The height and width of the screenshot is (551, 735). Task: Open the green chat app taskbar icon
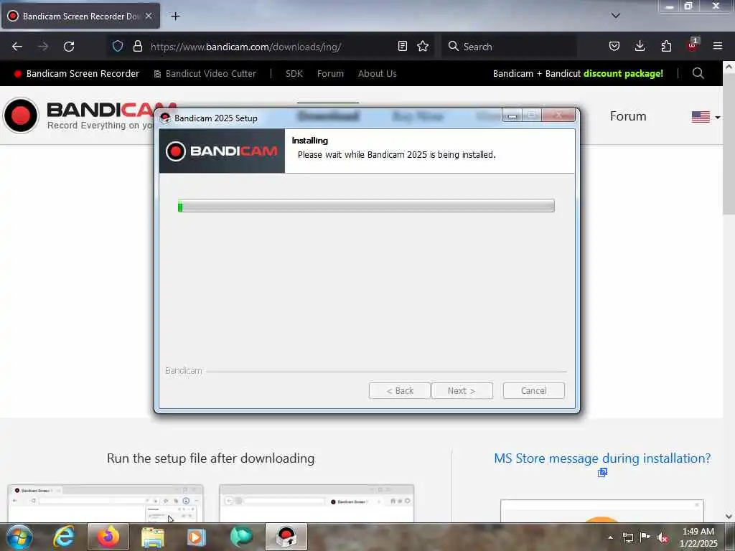(241, 537)
